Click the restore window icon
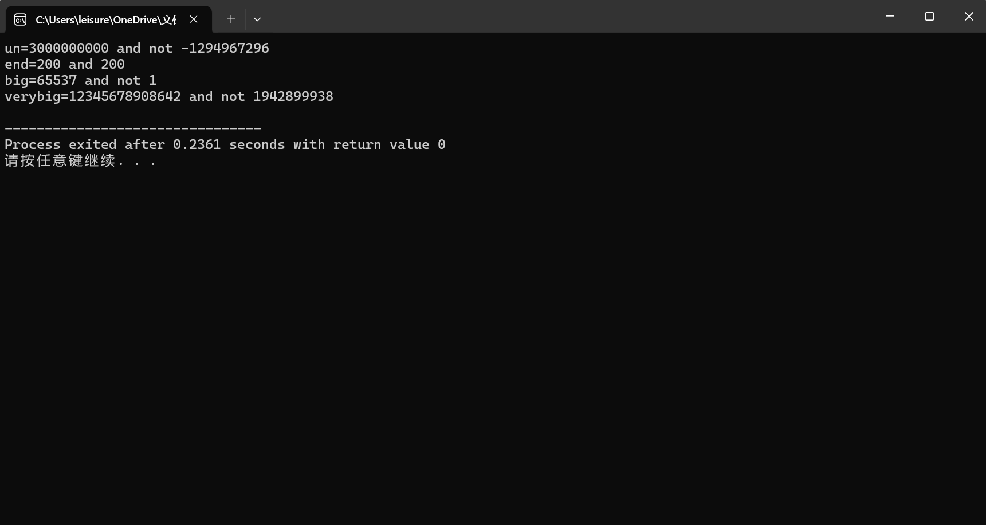Screen dimensions: 986x525 click(x=929, y=16)
